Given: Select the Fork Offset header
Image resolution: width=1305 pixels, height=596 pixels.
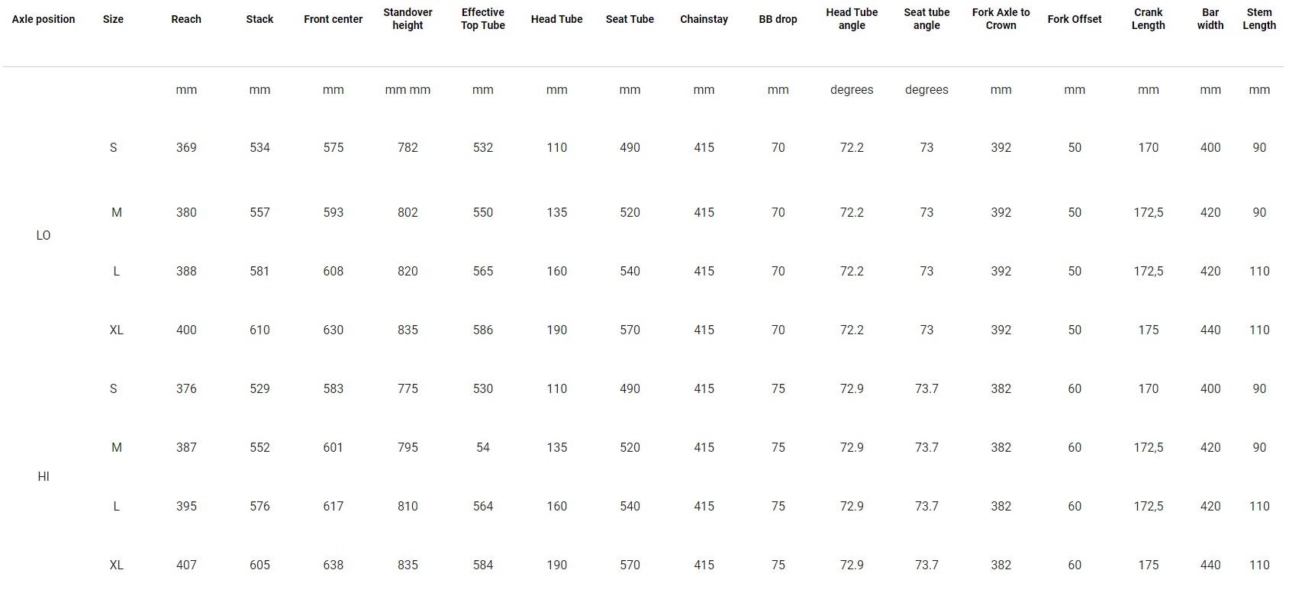Looking at the screenshot, I should pos(1075,19).
